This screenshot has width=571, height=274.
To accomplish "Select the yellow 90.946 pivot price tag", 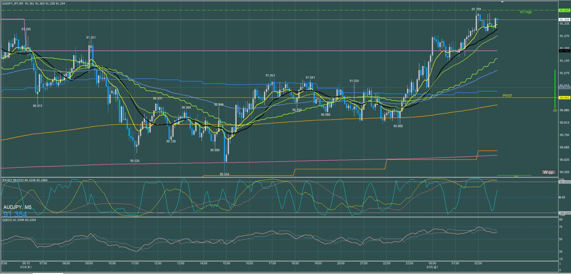I will tap(564, 98).
